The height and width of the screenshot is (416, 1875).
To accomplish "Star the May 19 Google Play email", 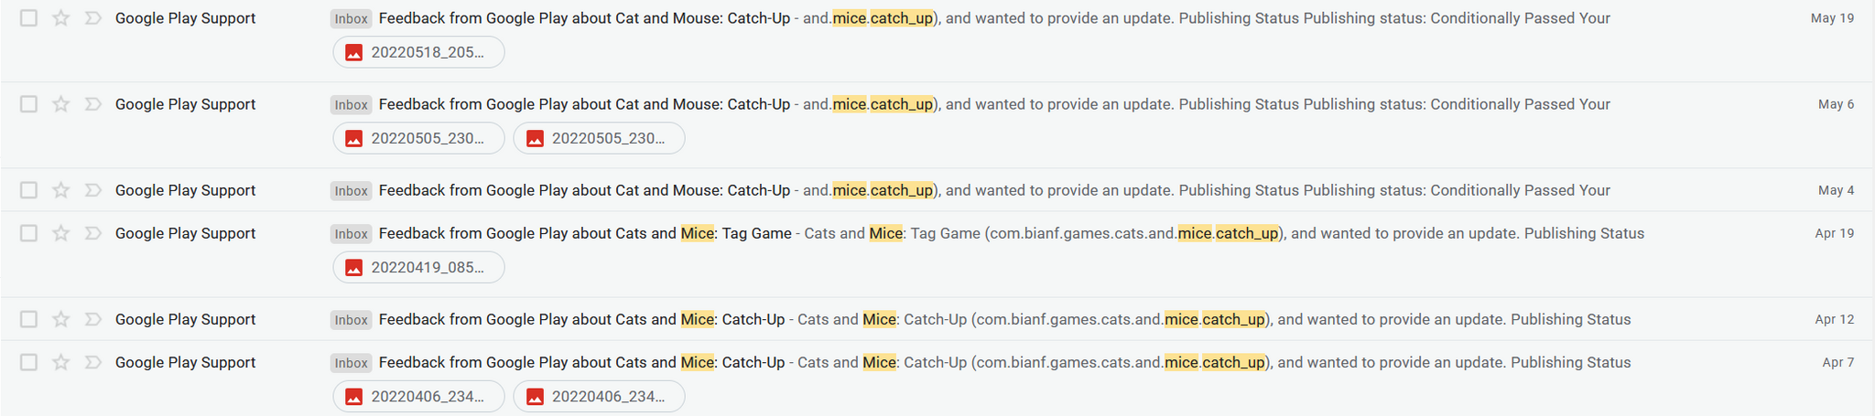I will tap(60, 18).
